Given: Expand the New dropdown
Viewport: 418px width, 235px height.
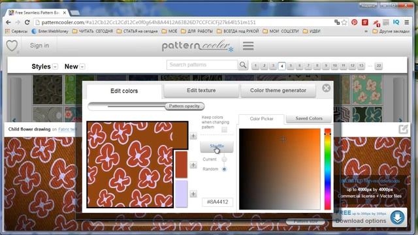Looking at the screenshot, I should click(82, 67).
